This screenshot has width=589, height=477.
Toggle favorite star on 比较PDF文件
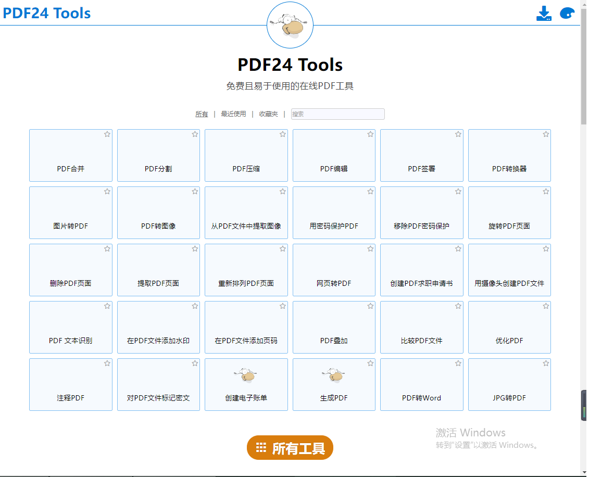point(458,306)
